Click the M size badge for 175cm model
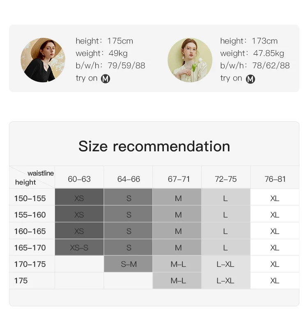Viewport: 308px width, 331px height. (x=106, y=79)
